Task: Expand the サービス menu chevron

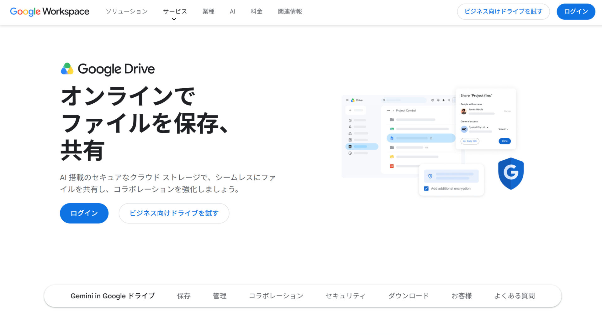Action: (174, 19)
